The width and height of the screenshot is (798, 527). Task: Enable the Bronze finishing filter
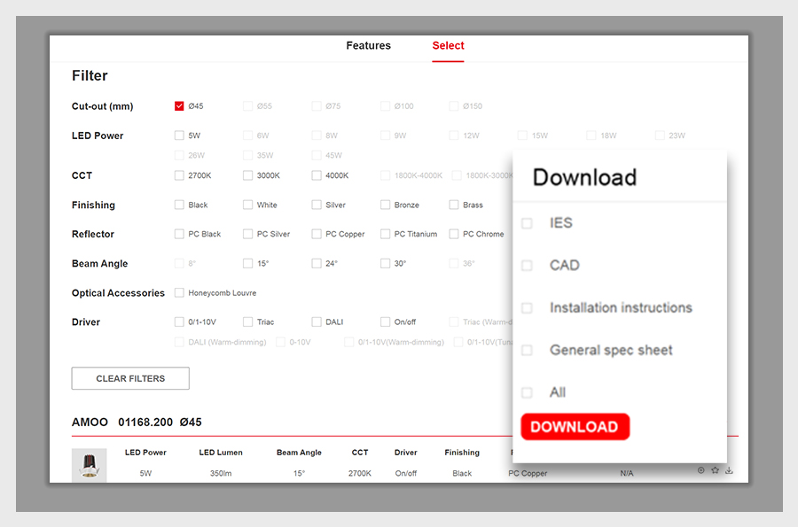pyautogui.click(x=386, y=205)
